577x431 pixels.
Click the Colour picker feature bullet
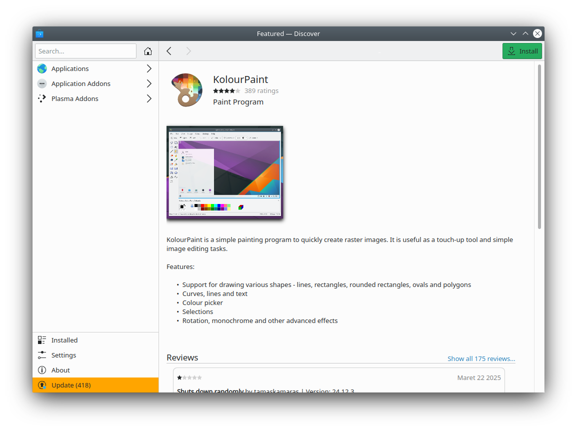click(202, 302)
